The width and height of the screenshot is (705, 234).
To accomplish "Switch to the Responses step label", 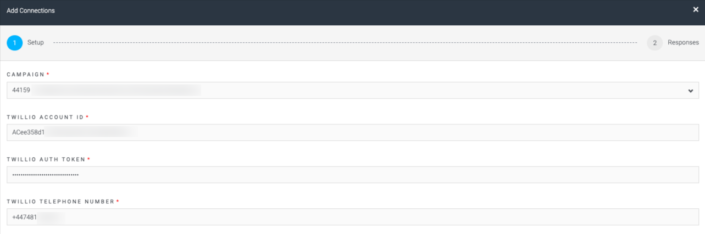I will pos(683,43).
